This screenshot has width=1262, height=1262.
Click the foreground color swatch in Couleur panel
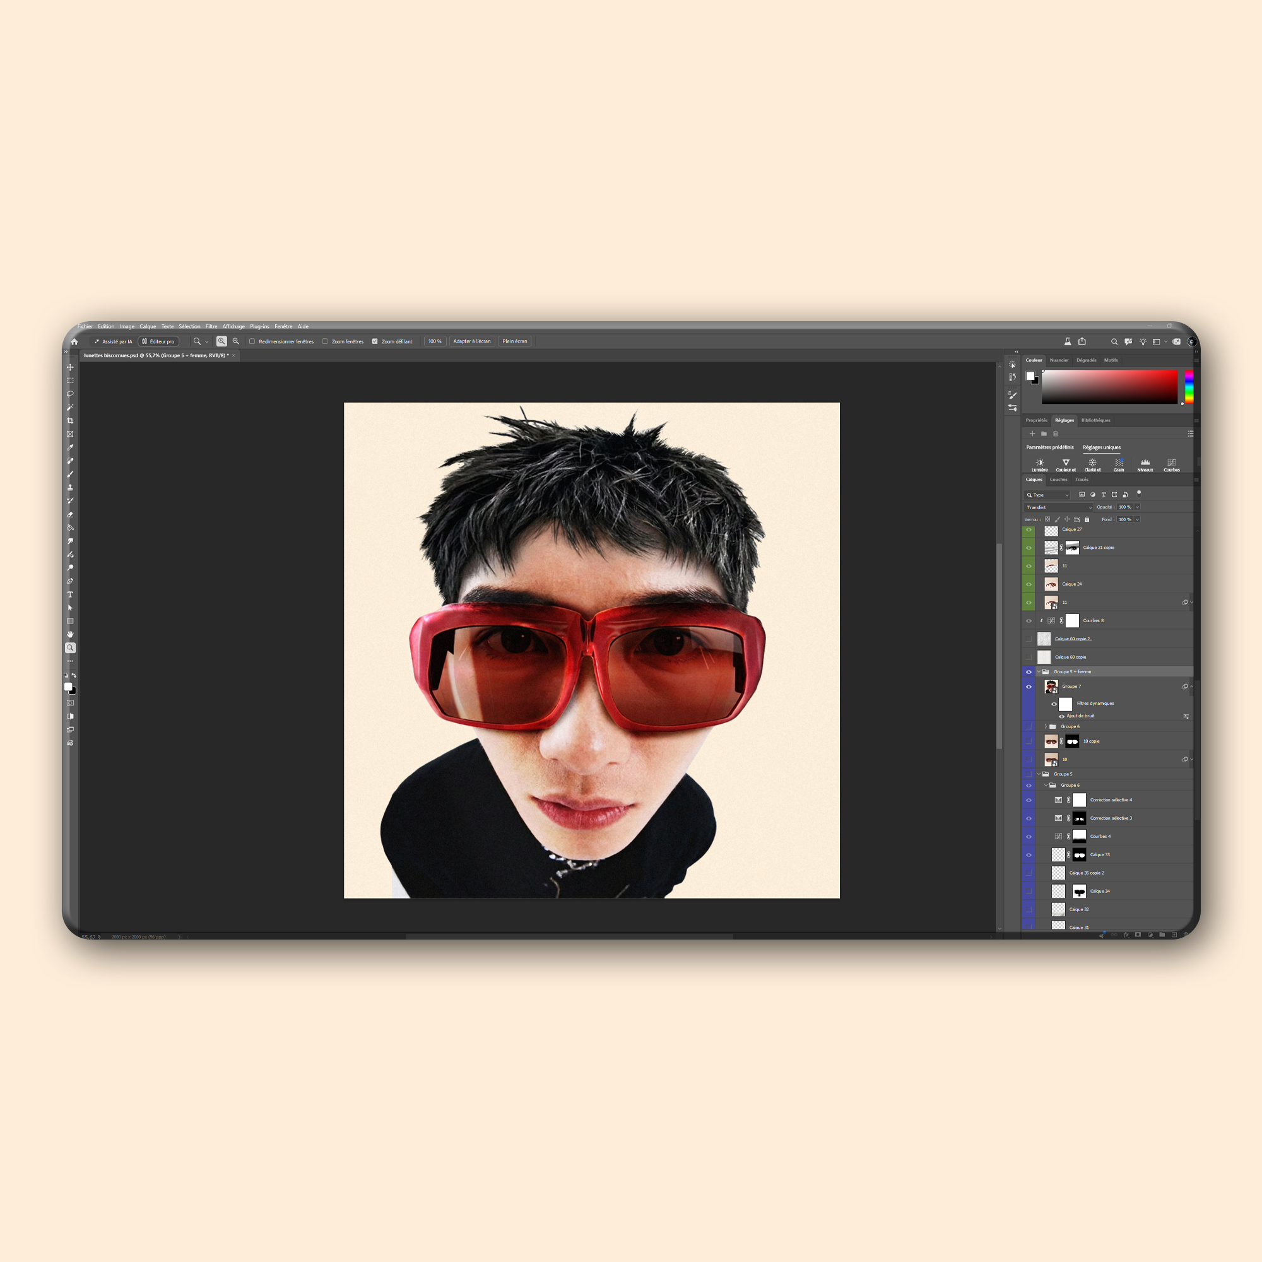tap(1030, 375)
